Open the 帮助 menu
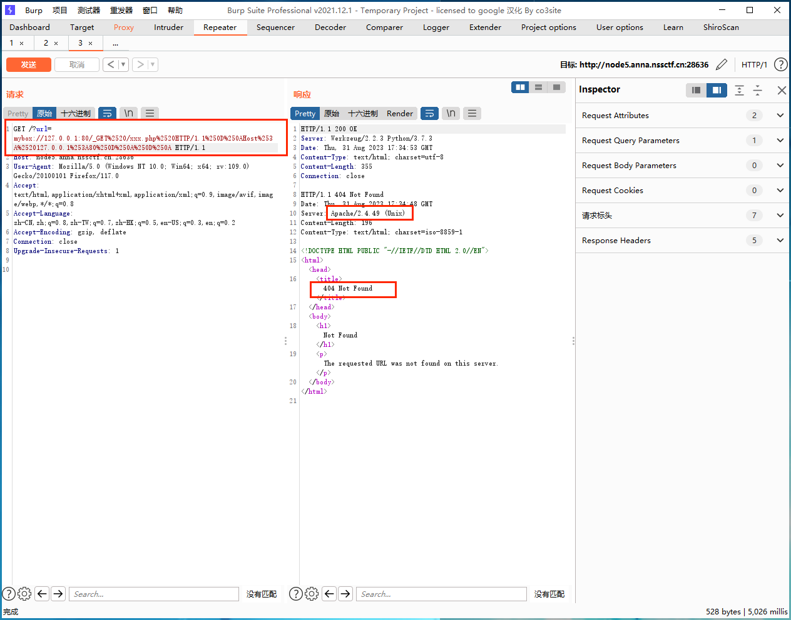 (x=175, y=10)
